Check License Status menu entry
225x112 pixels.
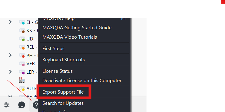click(x=58, y=71)
